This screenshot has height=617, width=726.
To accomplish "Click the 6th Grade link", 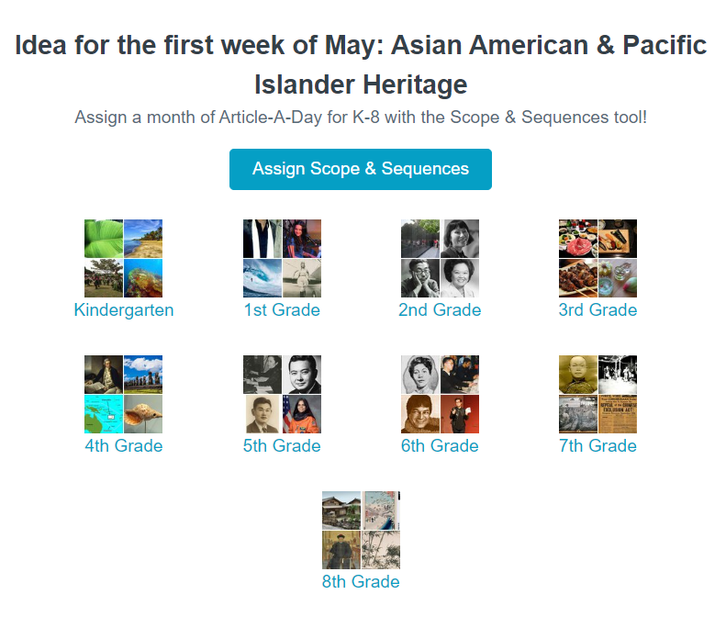I will [x=440, y=446].
